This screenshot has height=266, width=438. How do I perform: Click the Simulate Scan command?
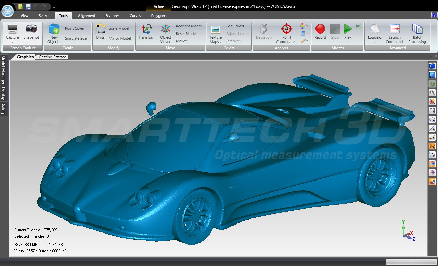point(77,38)
